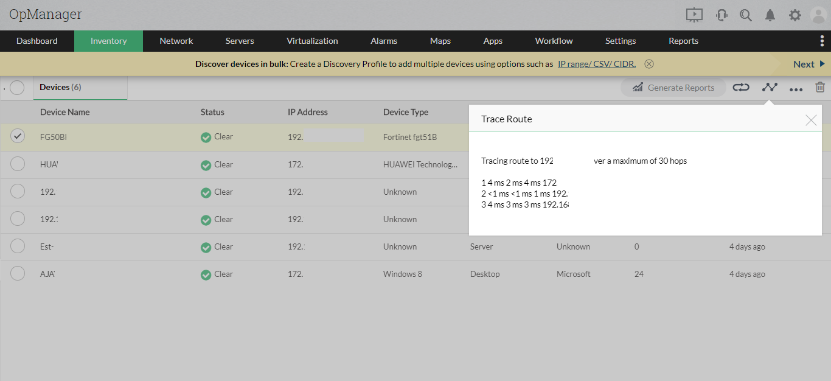Open the Apps tab
Viewport: 831px width, 381px height.
(493, 41)
